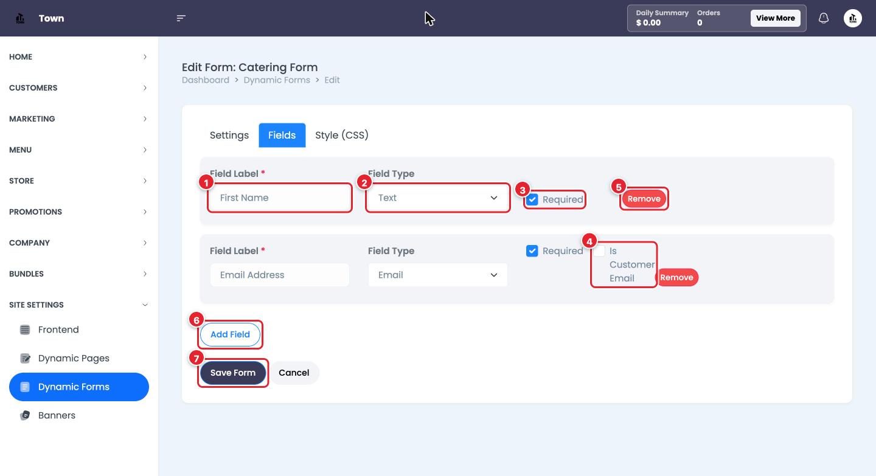This screenshot has width=876, height=476.
Task: Expand the CUSTOMERS menu section
Action: pos(79,88)
